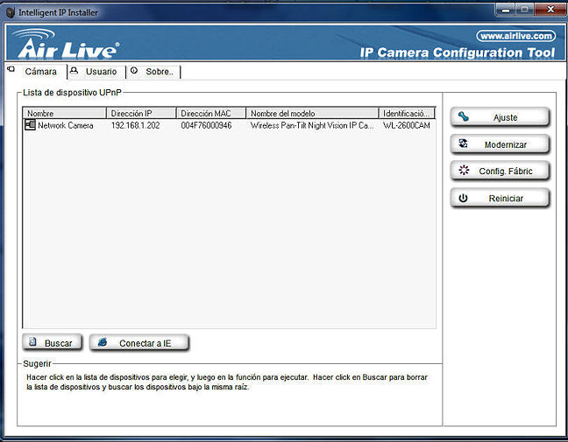
Task: Open the www.airlive.com link
Action: coord(515,36)
